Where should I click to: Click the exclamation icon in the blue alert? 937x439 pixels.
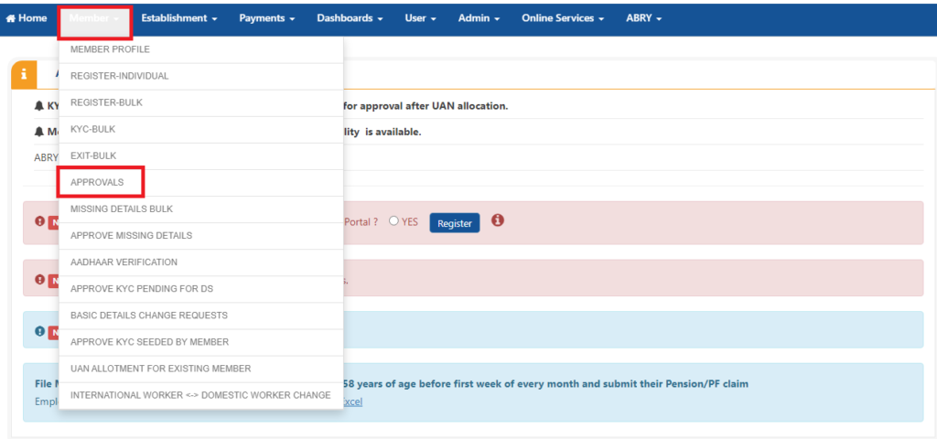(x=39, y=331)
